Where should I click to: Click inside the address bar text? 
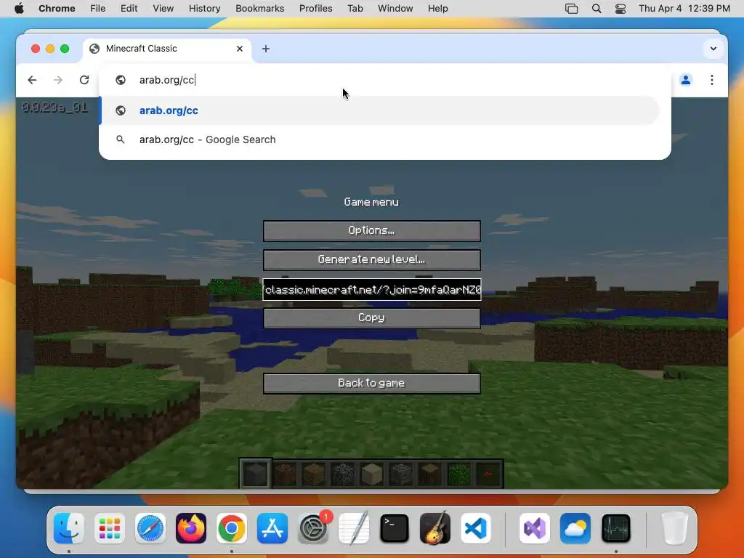[167, 80]
